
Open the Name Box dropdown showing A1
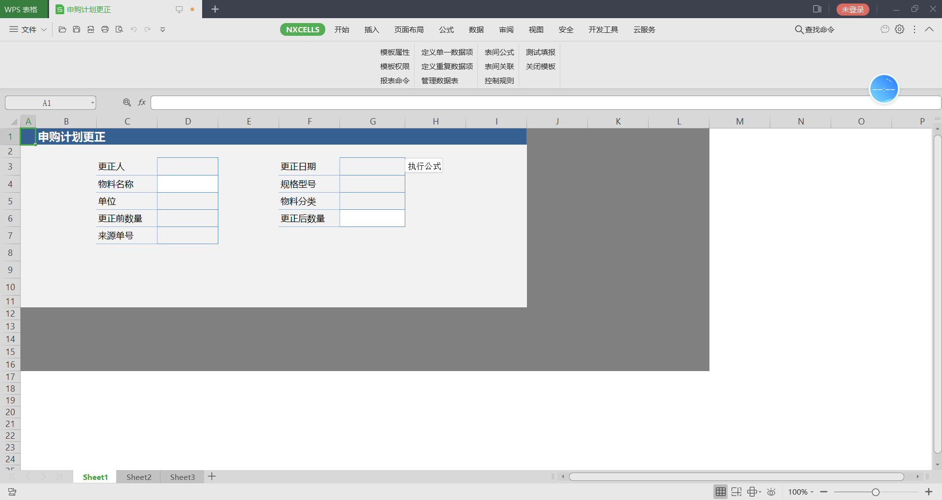[x=92, y=103]
